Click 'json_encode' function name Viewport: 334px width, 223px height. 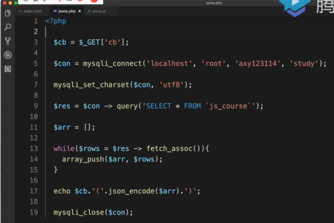point(132,191)
